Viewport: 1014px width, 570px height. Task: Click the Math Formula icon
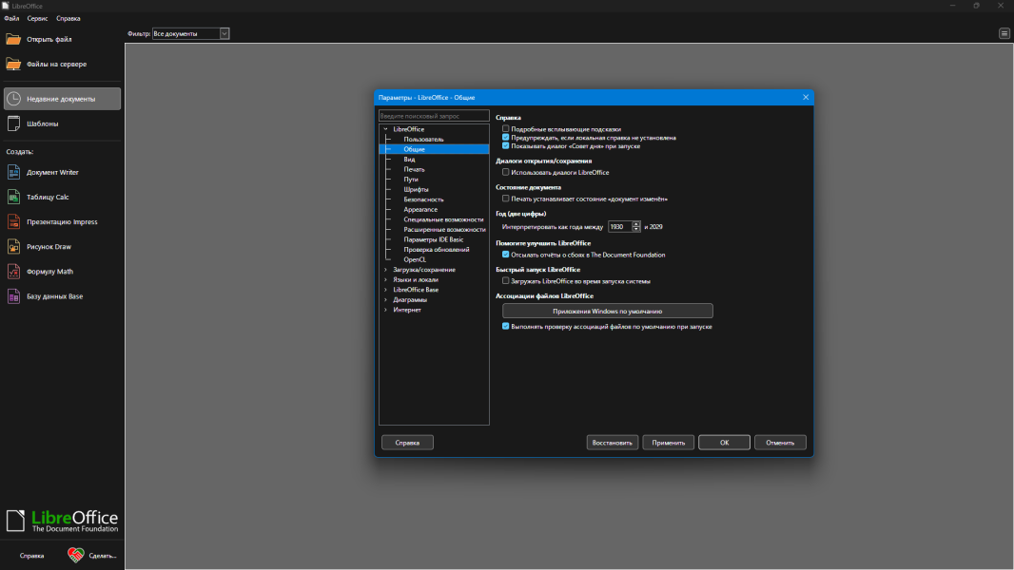click(13, 271)
